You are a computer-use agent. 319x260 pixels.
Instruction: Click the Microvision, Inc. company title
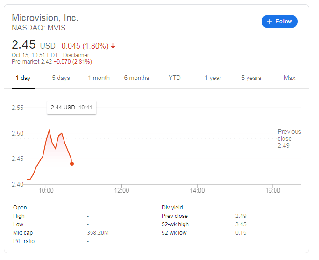coord(45,18)
